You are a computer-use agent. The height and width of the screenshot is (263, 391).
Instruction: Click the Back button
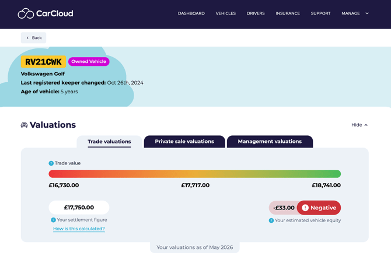coord(33,38)
